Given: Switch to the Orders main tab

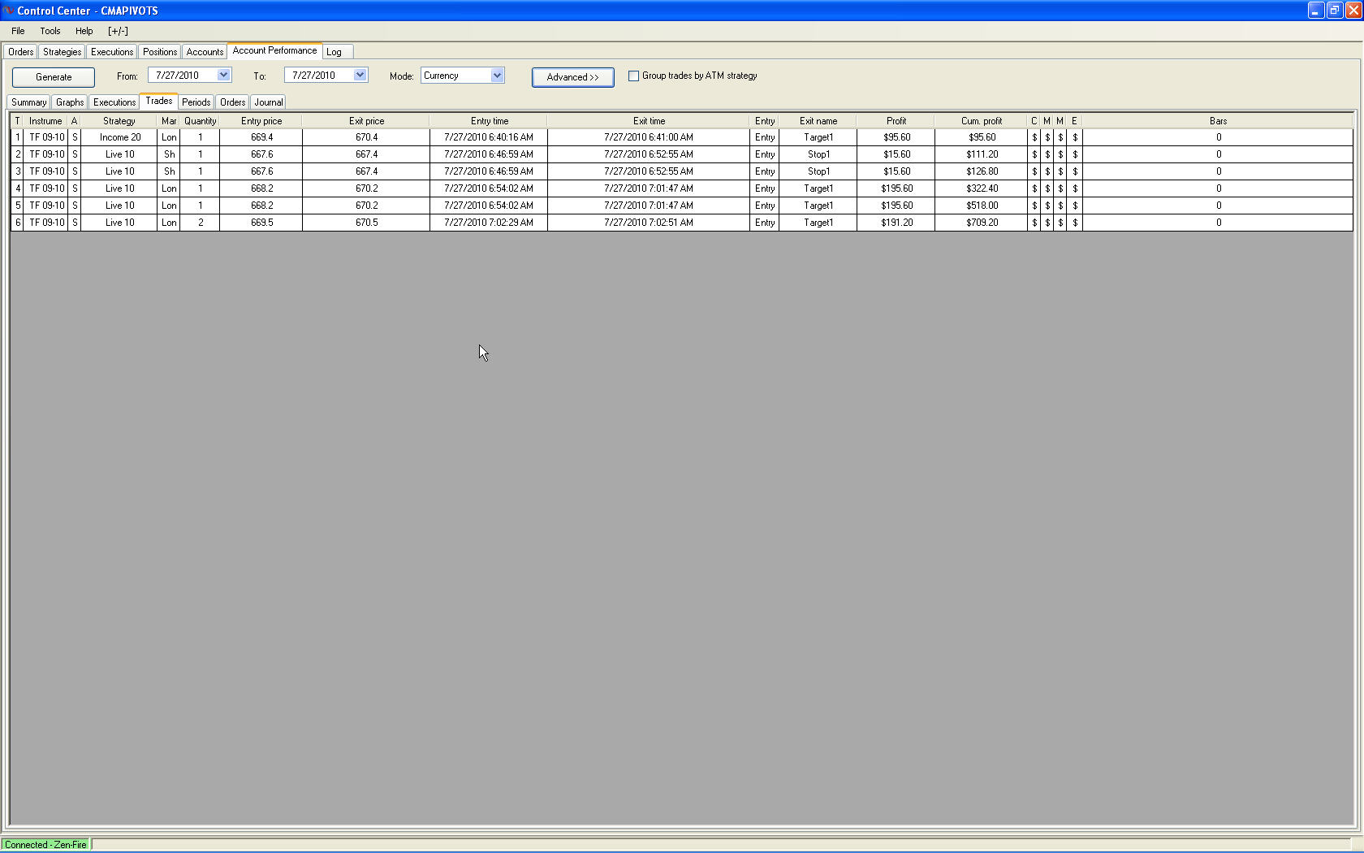Looking at the screenshot, I should pyautogui.click(x=21, y=52).
